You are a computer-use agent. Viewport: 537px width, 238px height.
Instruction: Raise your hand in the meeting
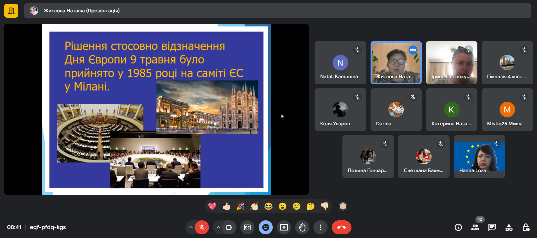click(x=302, y=227)
